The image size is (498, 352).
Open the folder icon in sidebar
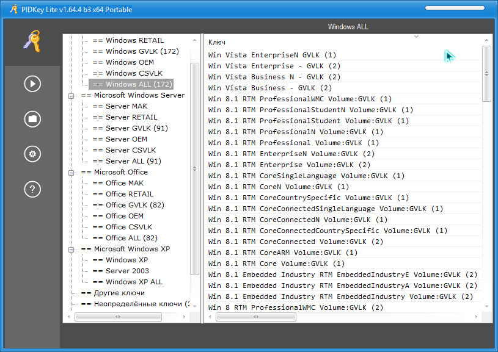pos(32,119)
